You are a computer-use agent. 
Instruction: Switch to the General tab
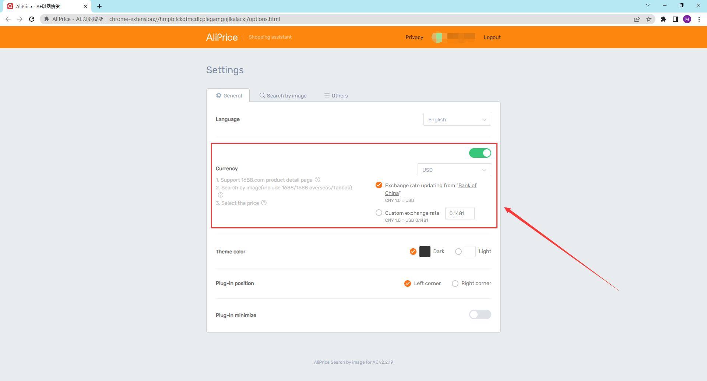click(x=228, y=96)
